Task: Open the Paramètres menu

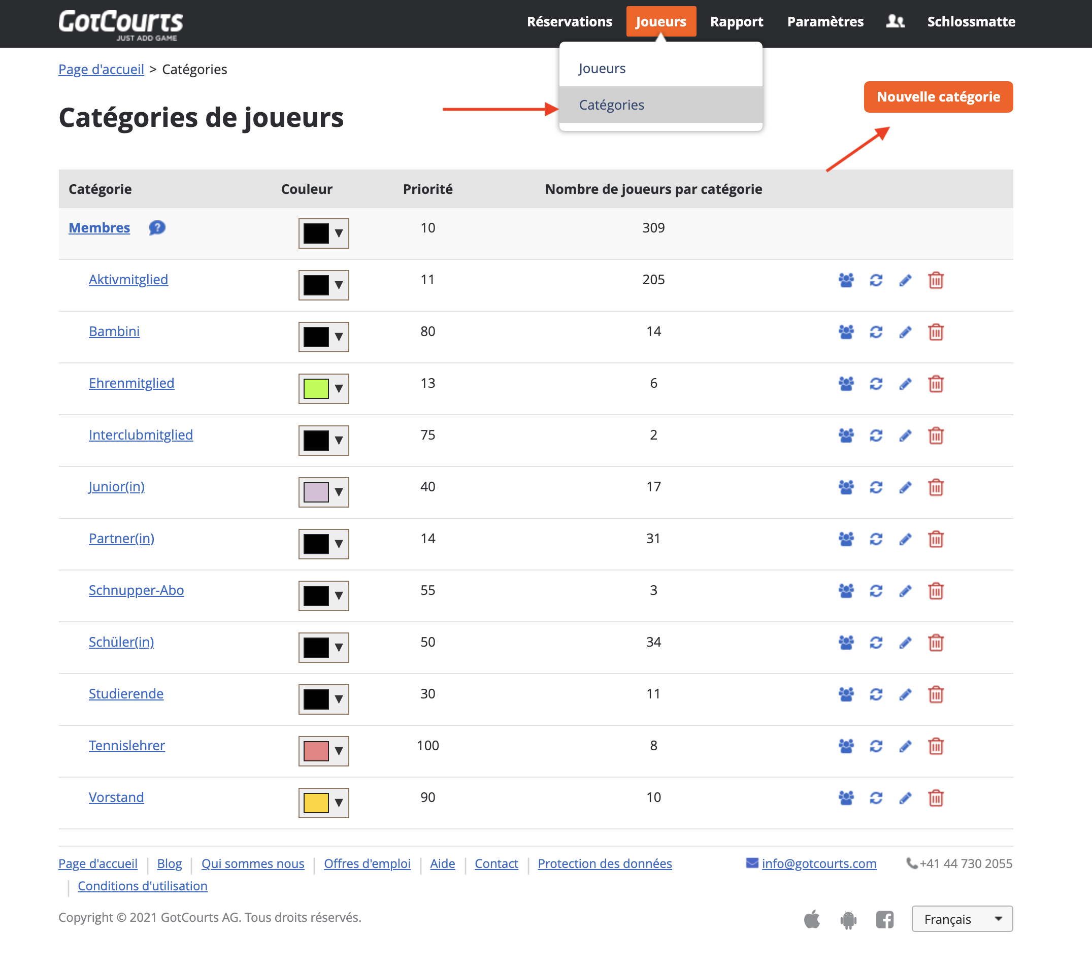Action: (825, 21)
